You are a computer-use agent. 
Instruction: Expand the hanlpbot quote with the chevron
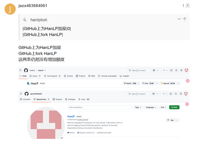pyautogui.click(x=179, y=19)
